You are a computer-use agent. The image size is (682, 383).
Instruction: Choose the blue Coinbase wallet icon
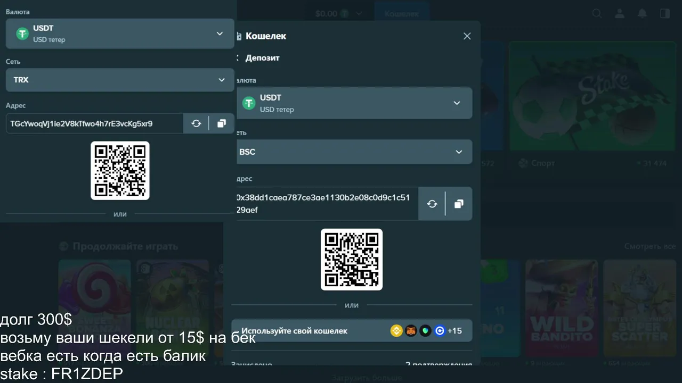(440, 331)
